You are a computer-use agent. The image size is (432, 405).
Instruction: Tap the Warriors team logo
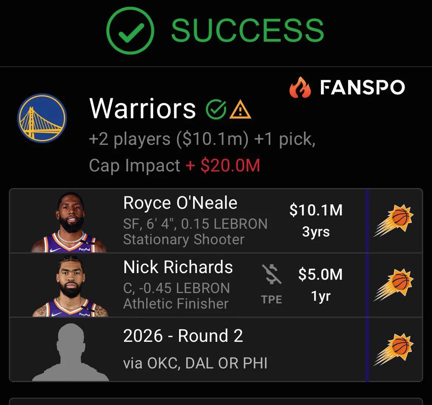point(42,118)
